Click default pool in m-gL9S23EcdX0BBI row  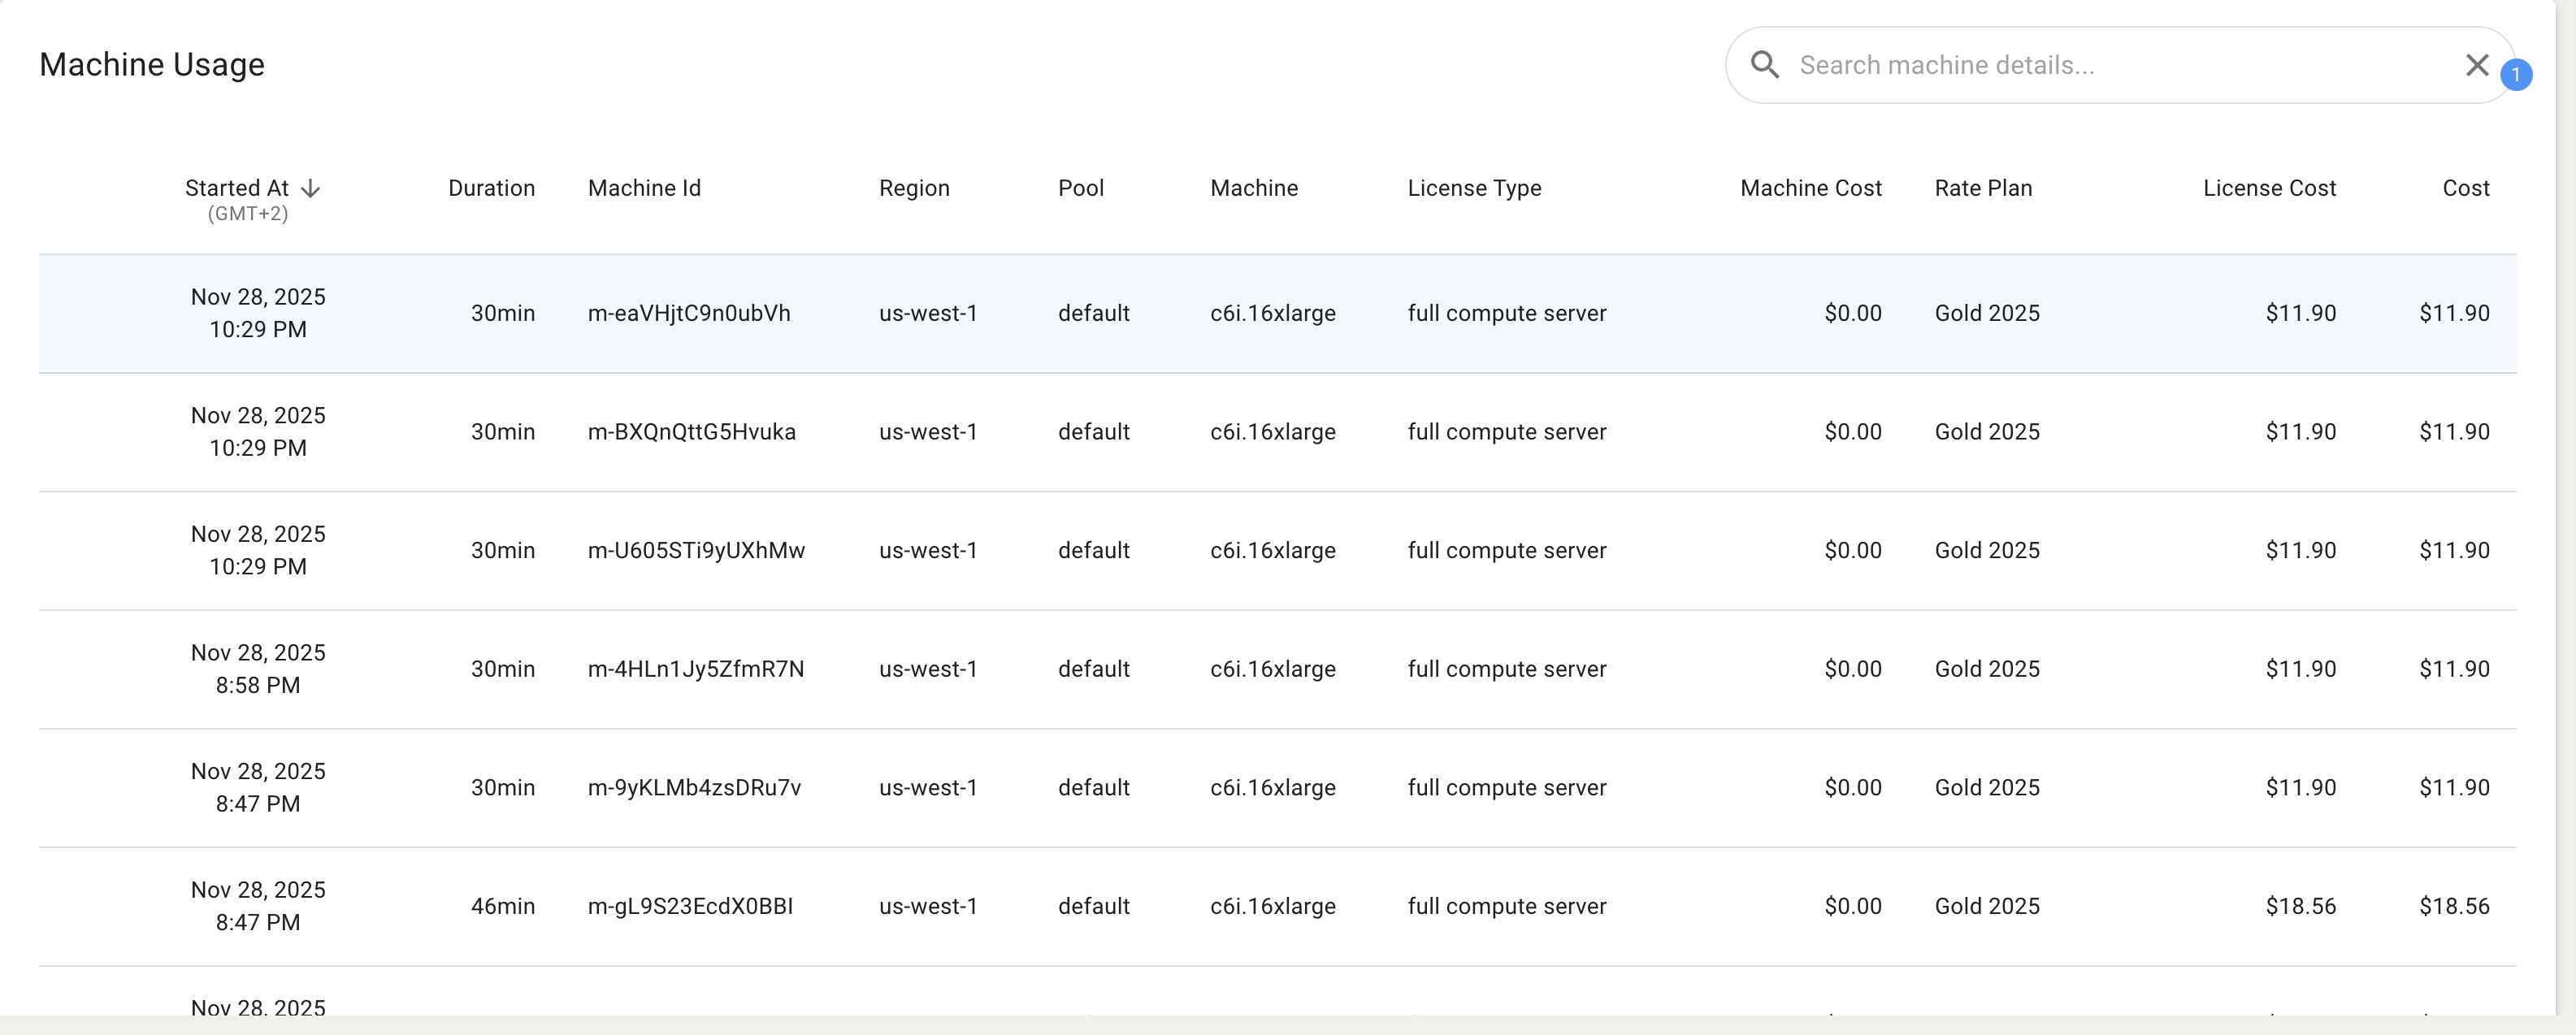(x=1094, y=906)
